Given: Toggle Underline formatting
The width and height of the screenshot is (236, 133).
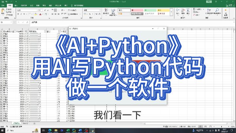Looking at the screenshot, I should (24, 14).
